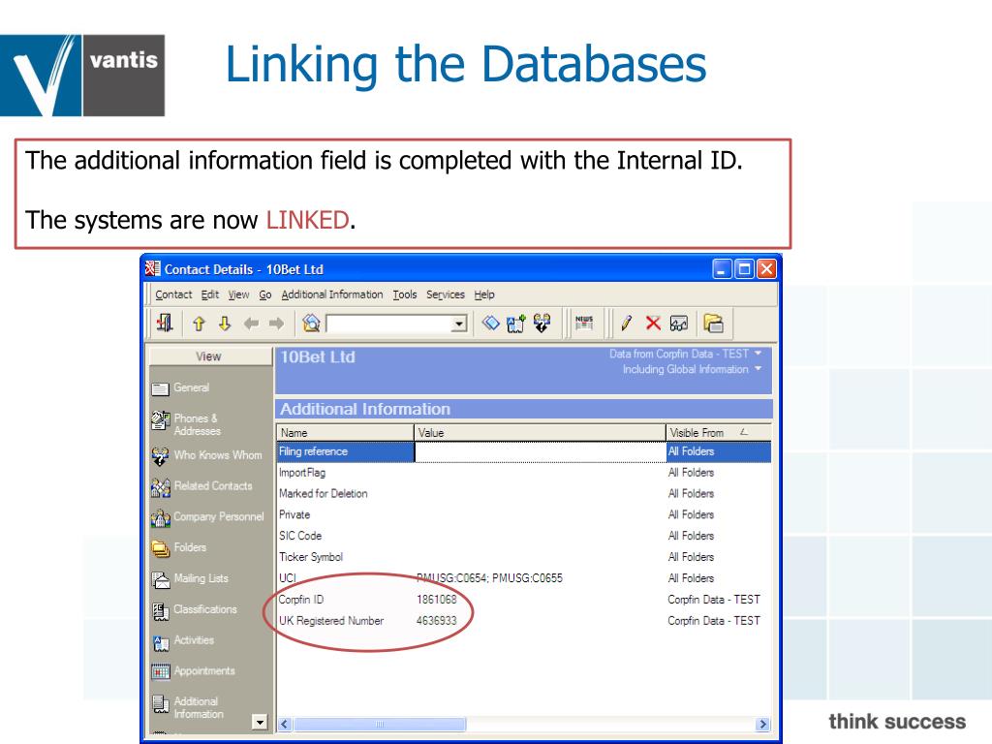Image resolution: width=992 pixels, height=744 pixels.
Task: Click the yellow up arrow icon
Action: pos(199,324)
